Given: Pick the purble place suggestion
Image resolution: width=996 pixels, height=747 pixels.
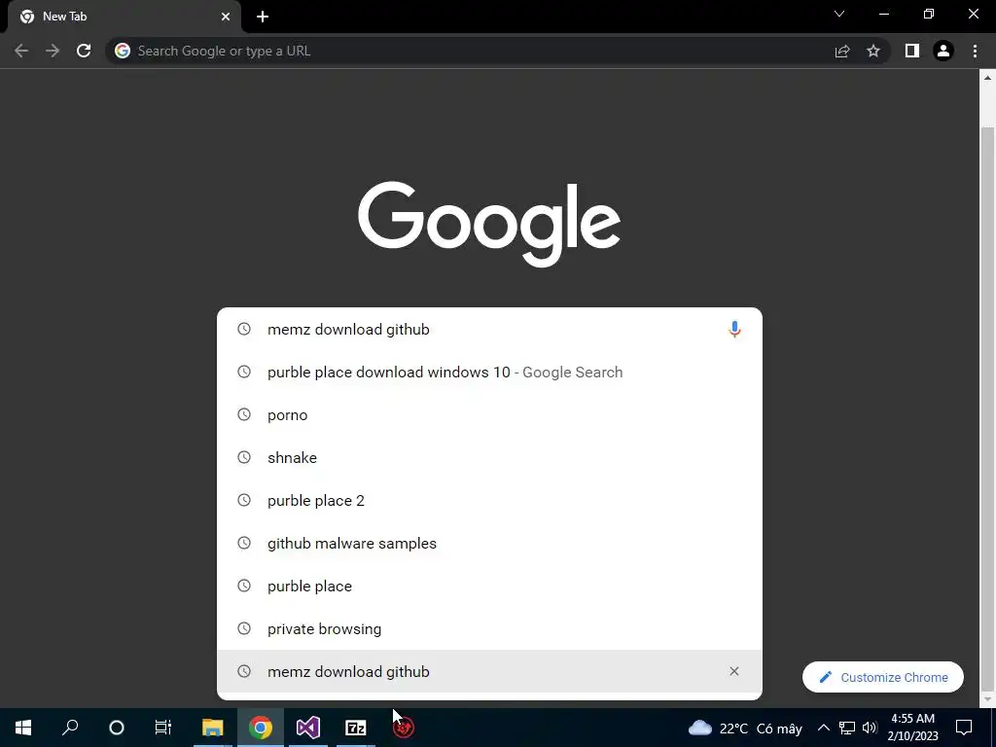Looking at the screenshot, I should click(489, 586).
